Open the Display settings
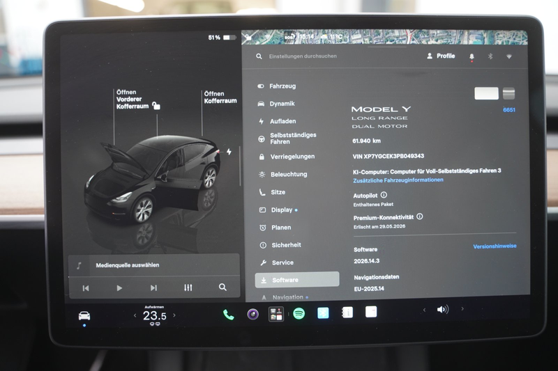 point(278,210)
